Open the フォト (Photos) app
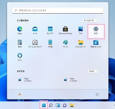The width and height of the screenshot is (115, 109). [x=80, y=30]
